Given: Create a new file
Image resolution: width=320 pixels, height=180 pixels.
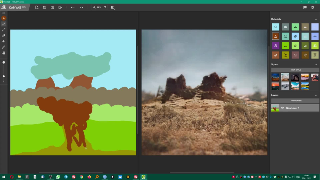Looking at the screenshot, I should pos(37,7).
